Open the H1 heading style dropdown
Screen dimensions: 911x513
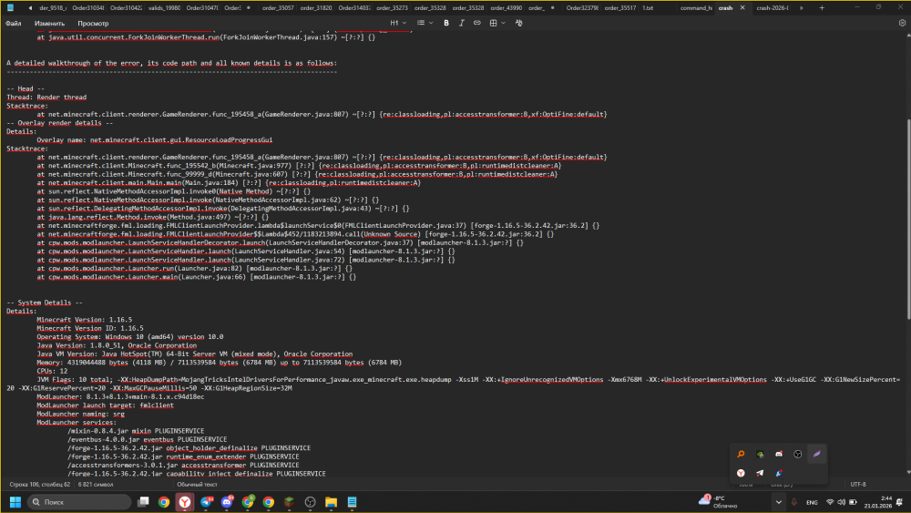(x=398, y=24)
